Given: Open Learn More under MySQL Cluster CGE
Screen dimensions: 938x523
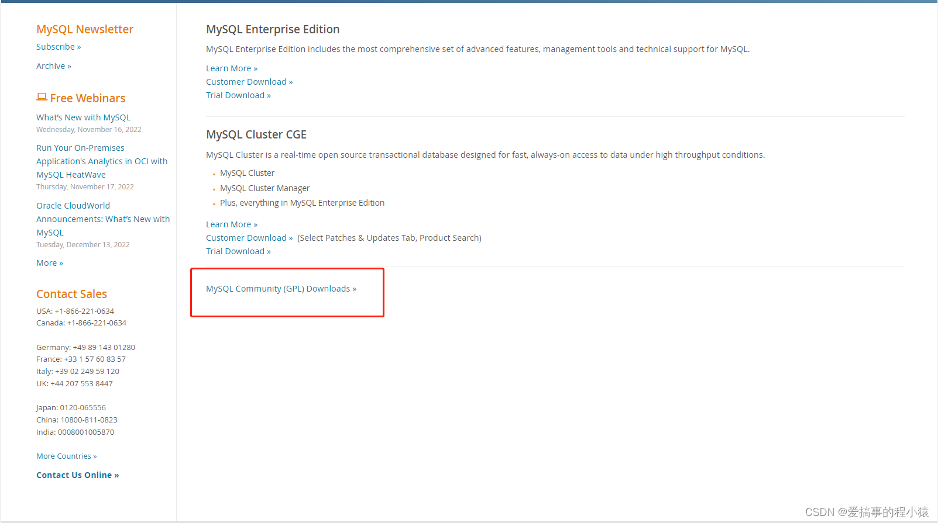Looking at the screenshot, I should click(232, 224).
